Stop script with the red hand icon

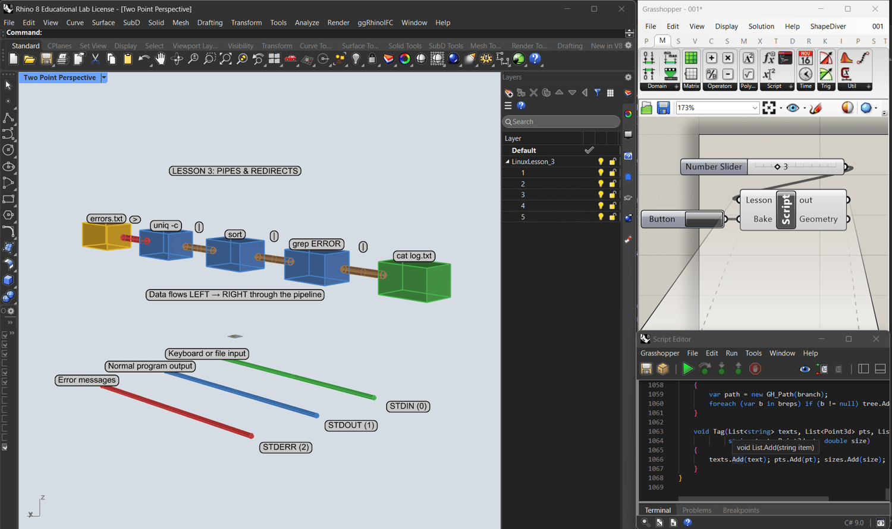point(755,369)
